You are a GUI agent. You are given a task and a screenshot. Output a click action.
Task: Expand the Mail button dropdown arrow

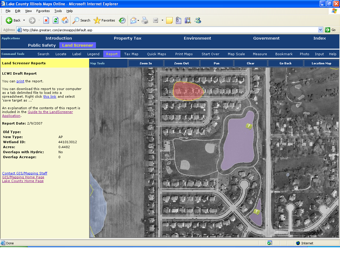click(138, 20)
